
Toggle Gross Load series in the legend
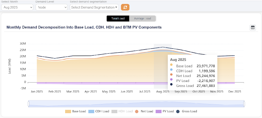tap(186, 111)
